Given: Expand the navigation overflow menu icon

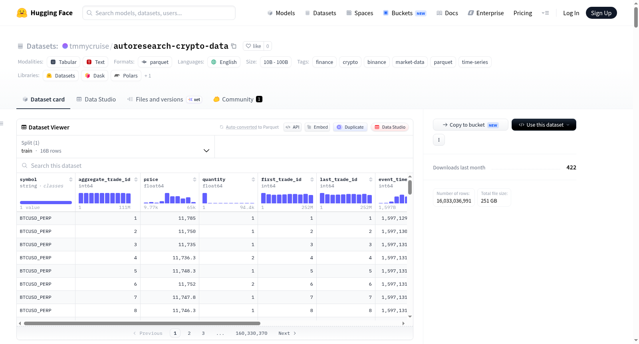Looking at the screenshot, I should pyautogui.click(x=545, y=13).
